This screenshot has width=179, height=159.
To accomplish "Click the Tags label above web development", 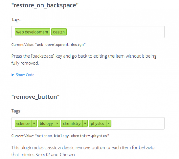I will [16, 20].
